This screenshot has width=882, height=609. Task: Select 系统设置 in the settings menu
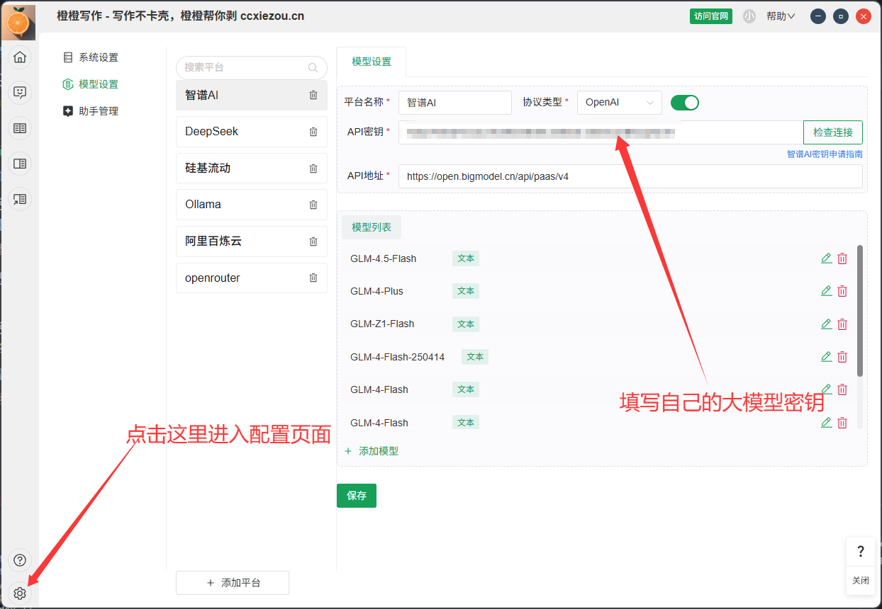[98, 57]
